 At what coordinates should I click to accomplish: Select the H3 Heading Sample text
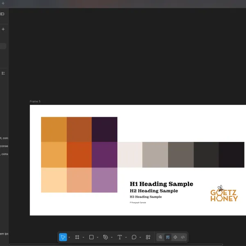coord(146,197)
